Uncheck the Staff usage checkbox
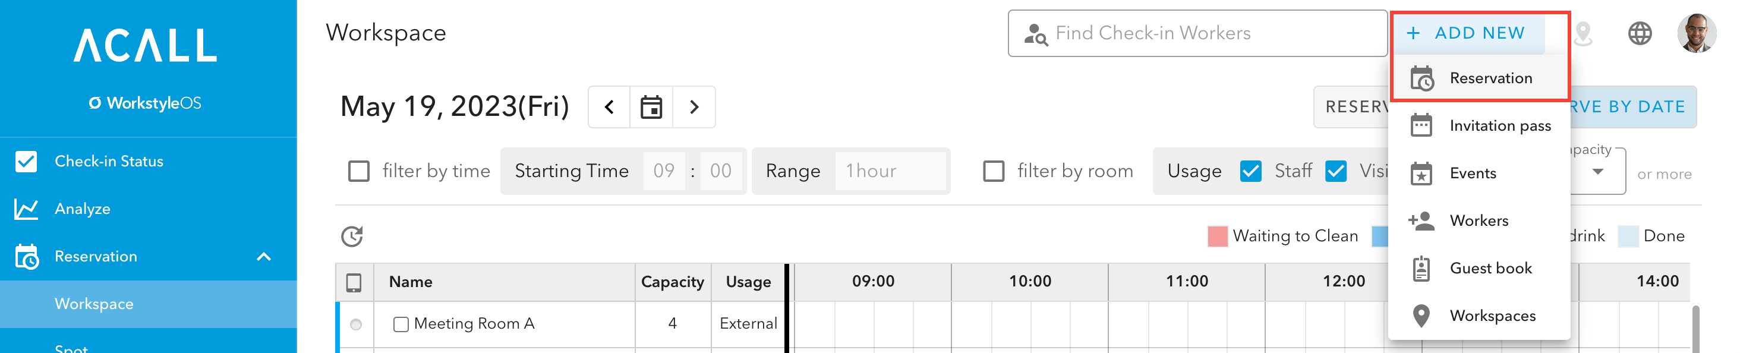Image resolution: width=1740 pixels, height=353 pixels. [1251, 171]
